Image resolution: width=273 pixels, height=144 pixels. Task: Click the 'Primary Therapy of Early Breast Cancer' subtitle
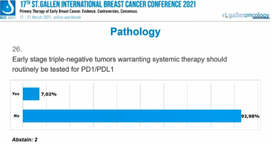click(x=78, y=12)
